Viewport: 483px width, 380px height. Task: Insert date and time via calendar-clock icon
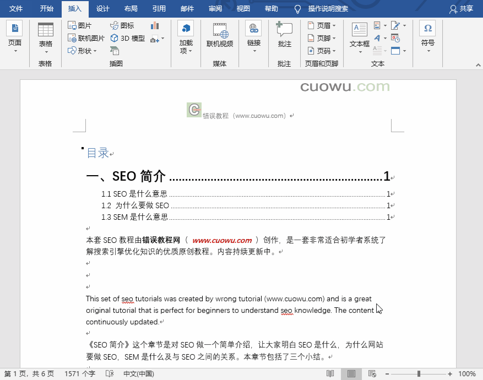click(x=395, y=38)
